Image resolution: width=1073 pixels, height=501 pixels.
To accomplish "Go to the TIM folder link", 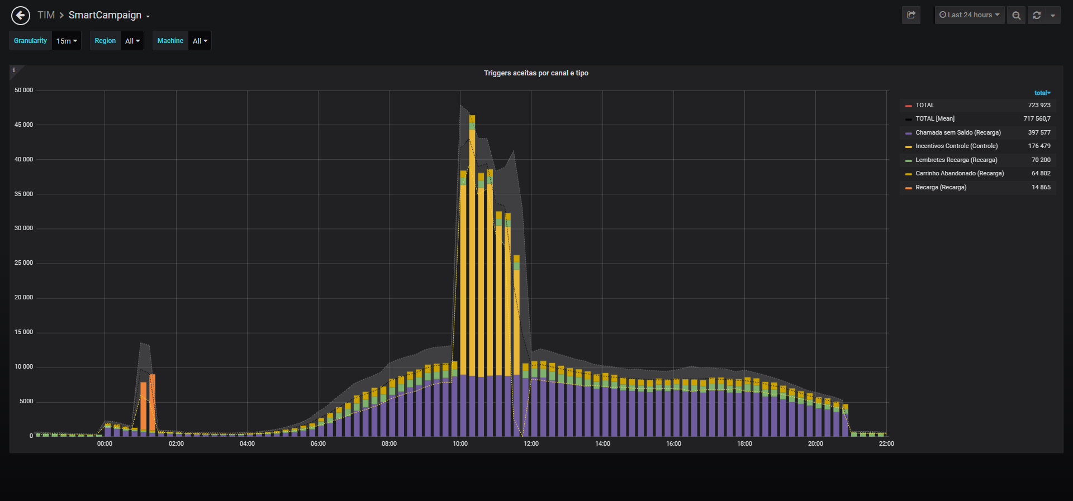I will pos(46,15).
